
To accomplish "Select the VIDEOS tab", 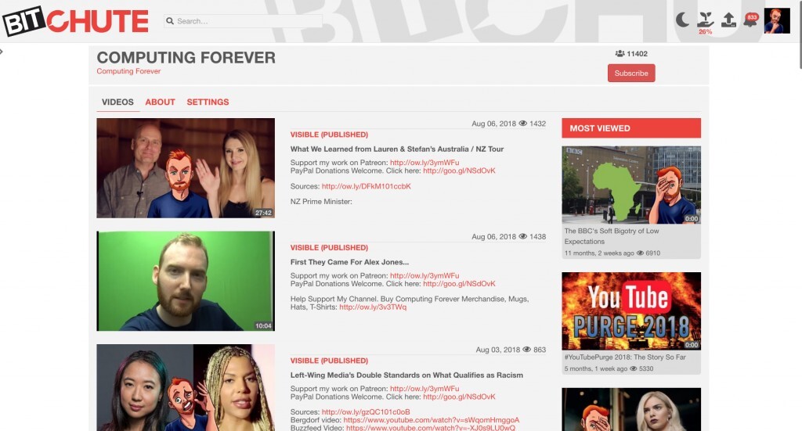I will [117, 102].
